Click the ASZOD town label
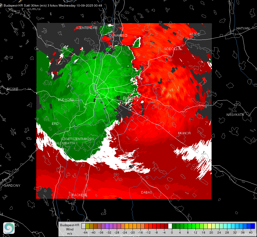 195,34
